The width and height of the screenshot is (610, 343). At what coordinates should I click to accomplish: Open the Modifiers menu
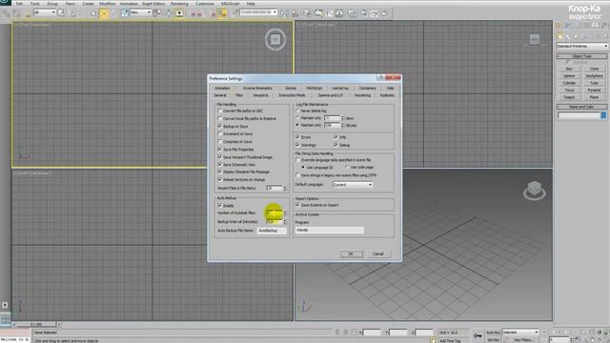[x=108, y=4]
